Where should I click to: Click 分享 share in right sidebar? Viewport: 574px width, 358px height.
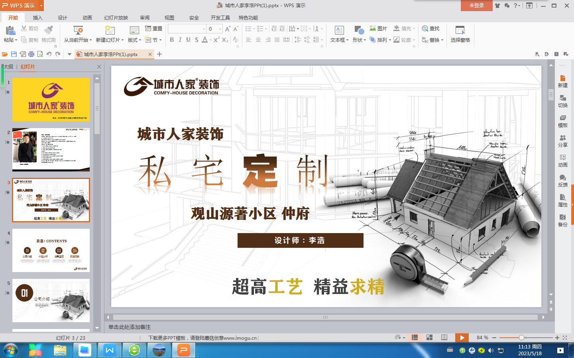coord(562,141)
